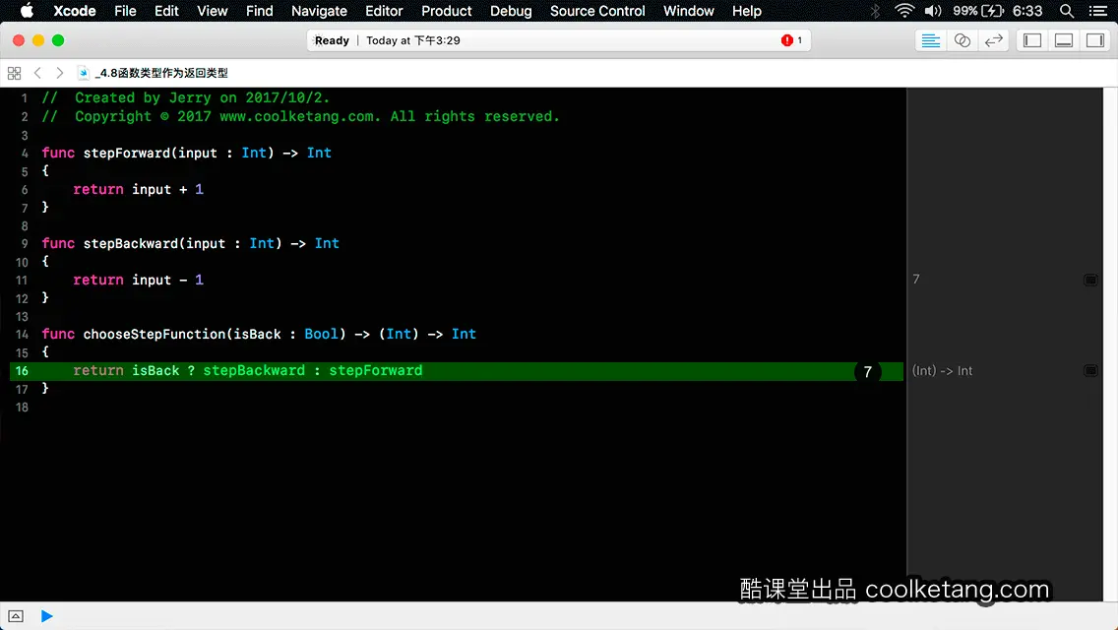The image size is (1118, 630).
Task: Open the Window menu
Action: point(688,11)
